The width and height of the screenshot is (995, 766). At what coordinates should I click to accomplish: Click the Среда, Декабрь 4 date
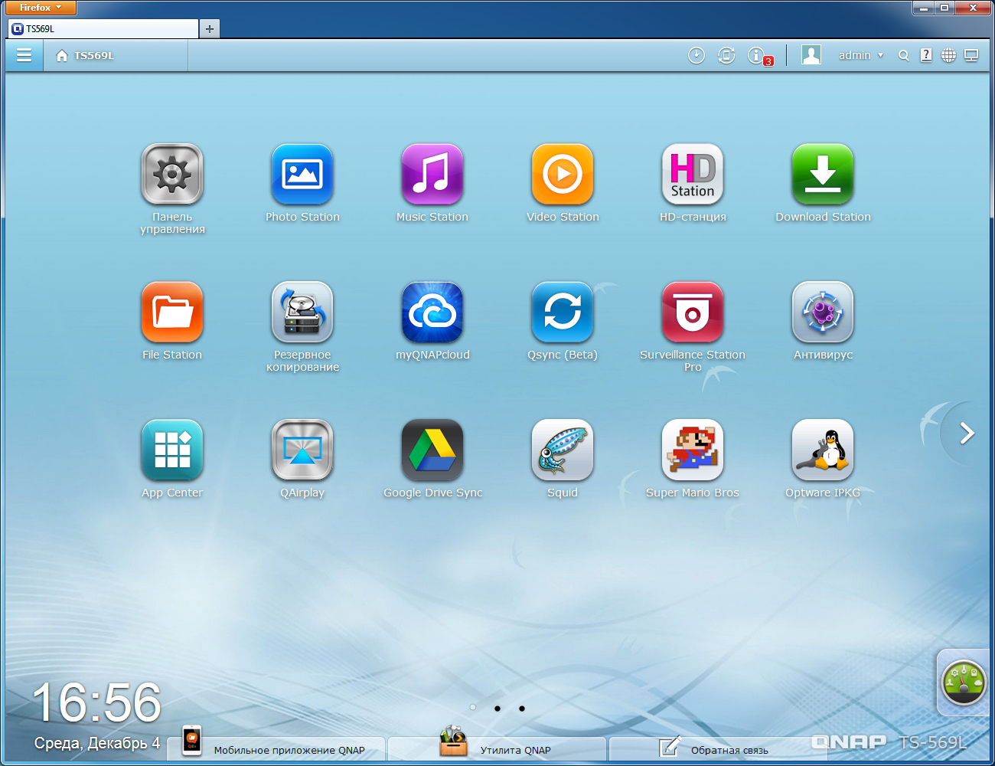[97, 743]
